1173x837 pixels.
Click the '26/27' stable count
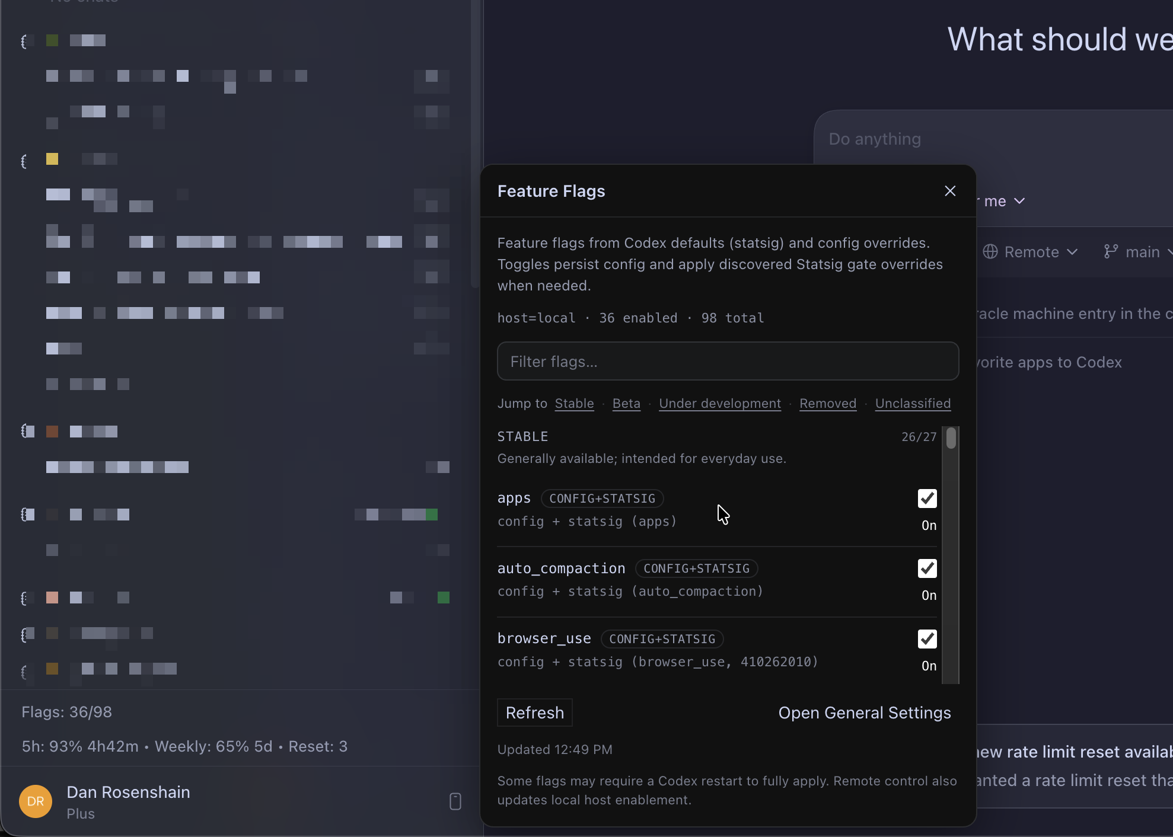919,437
